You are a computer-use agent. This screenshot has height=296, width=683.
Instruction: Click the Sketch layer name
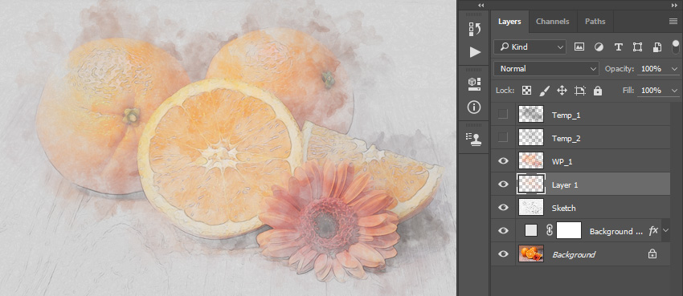tap(563, 209)
